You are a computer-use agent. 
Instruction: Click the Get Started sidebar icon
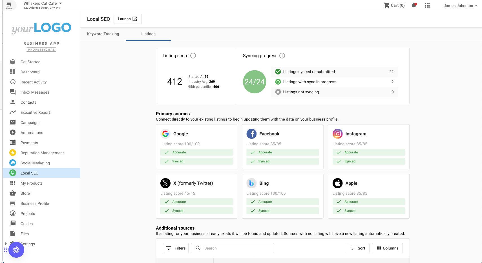[13, 62]
